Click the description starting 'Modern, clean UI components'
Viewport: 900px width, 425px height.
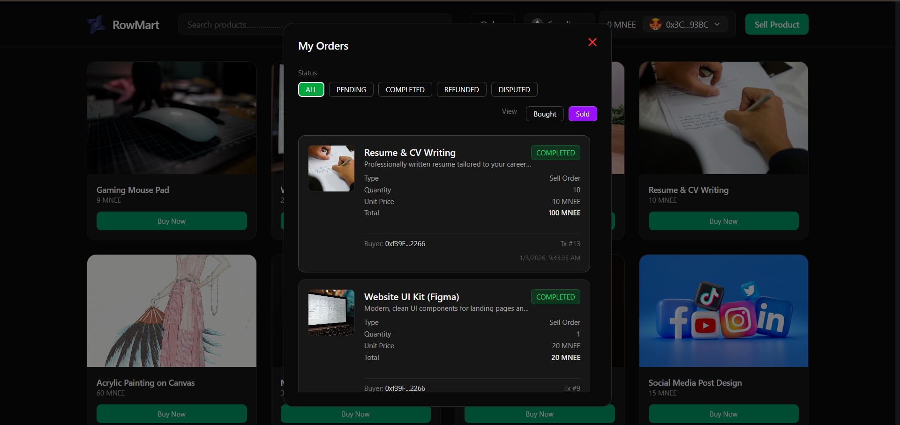pos(446,308)
